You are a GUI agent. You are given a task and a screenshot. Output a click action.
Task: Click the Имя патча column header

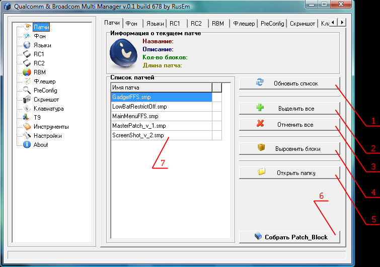pos(161,87)
